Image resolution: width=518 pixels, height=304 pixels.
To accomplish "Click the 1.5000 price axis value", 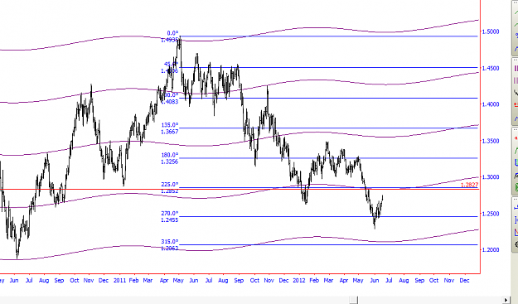I will coord(491,31).
